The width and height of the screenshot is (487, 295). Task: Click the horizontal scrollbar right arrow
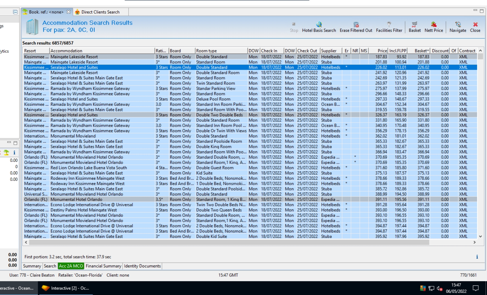[475, 242]
